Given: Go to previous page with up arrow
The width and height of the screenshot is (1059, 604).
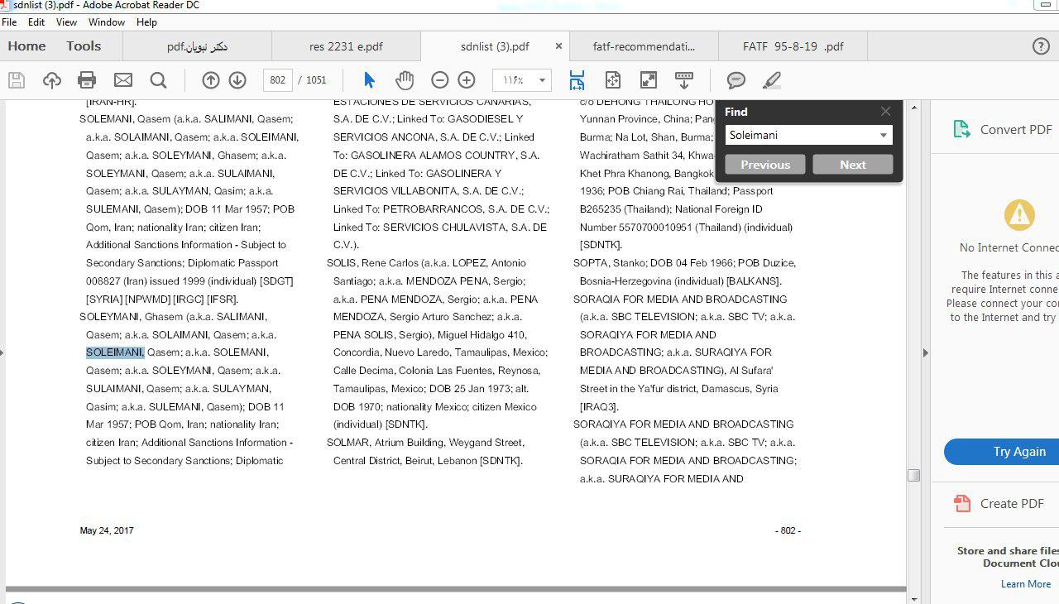Looking at the screenshot, I should point(211,80).
